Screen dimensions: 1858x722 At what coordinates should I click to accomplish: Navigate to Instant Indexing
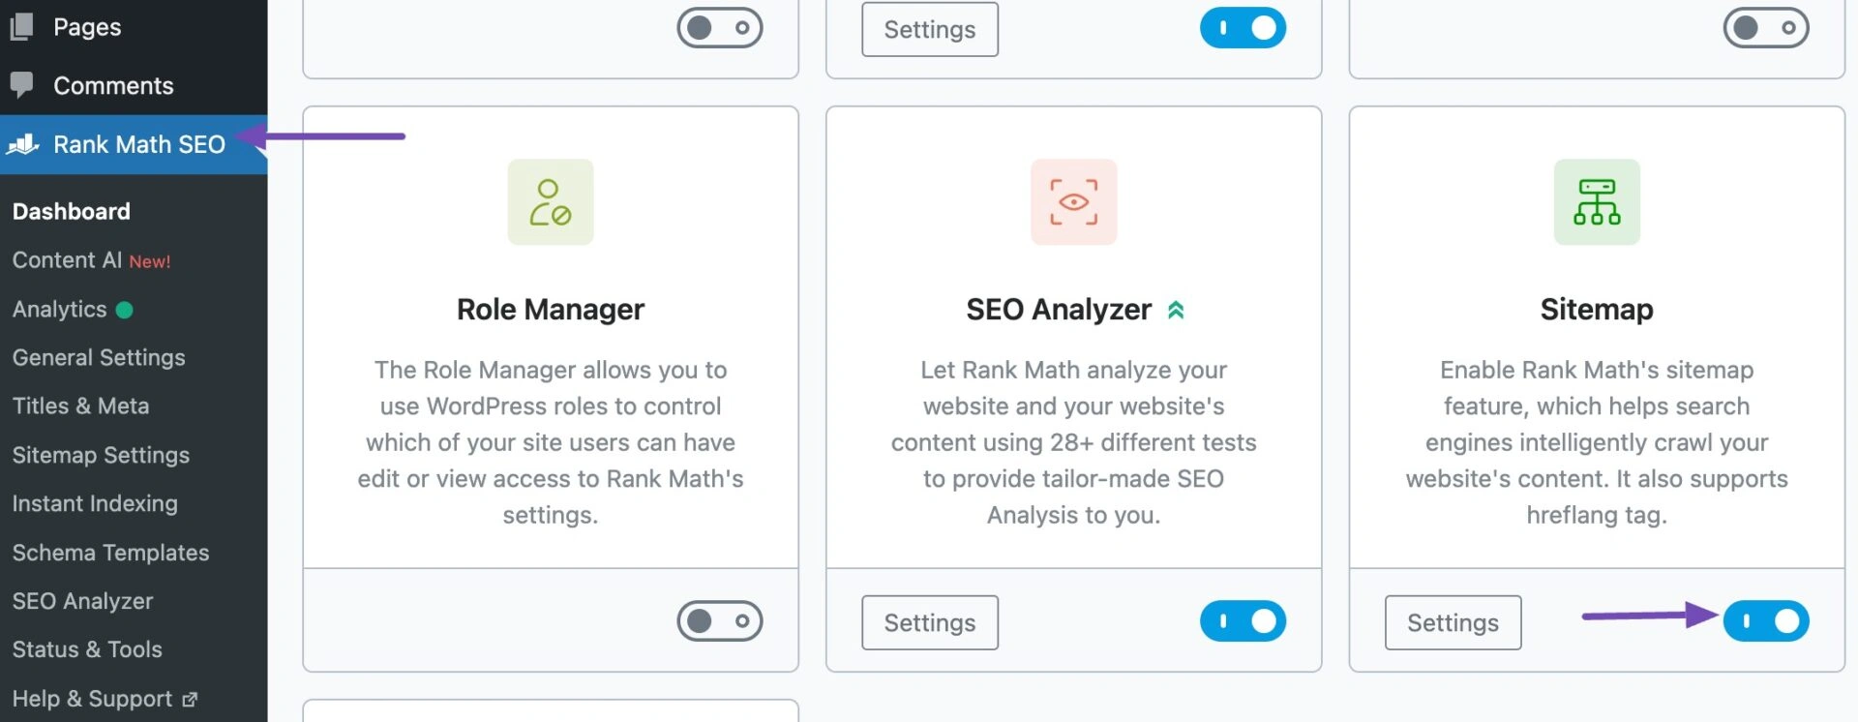pyautogui.click(x=95, y=503)
